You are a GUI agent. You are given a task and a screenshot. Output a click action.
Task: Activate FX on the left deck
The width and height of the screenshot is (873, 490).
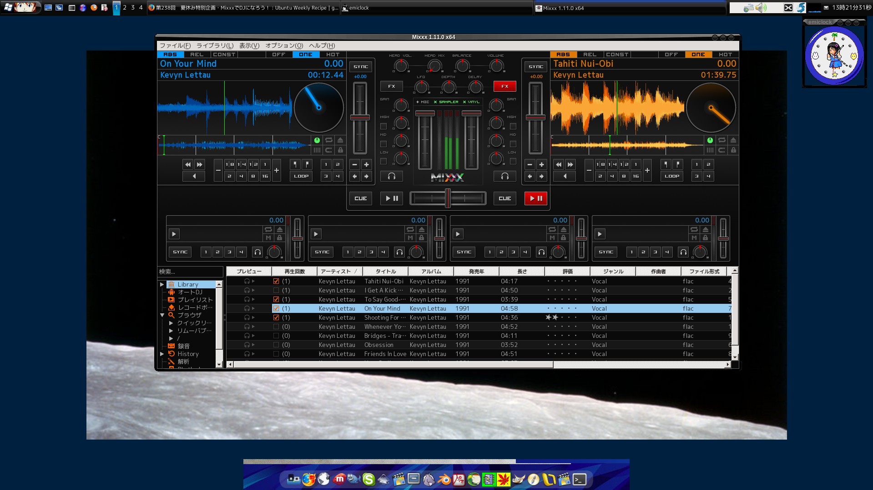point(391,86)
